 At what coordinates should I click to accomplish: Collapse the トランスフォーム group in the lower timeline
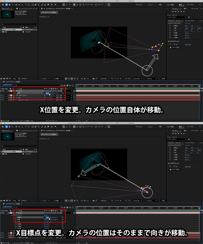12,215
